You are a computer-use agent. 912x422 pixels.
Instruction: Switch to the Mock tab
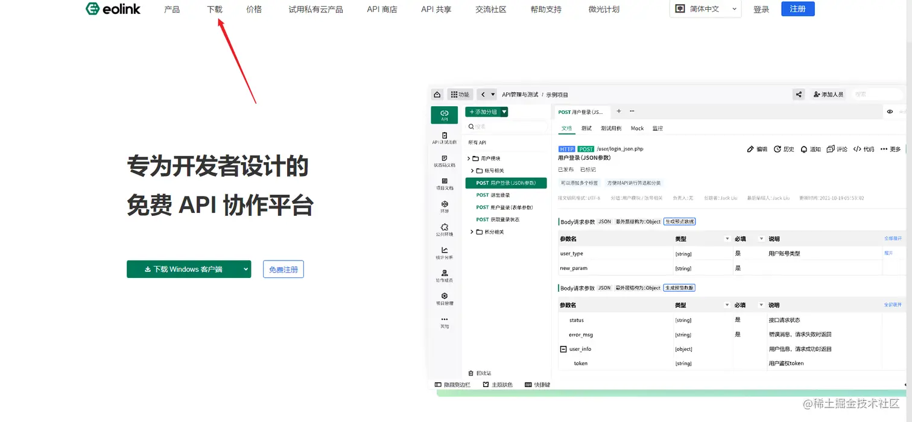click(x=637, y=128)
